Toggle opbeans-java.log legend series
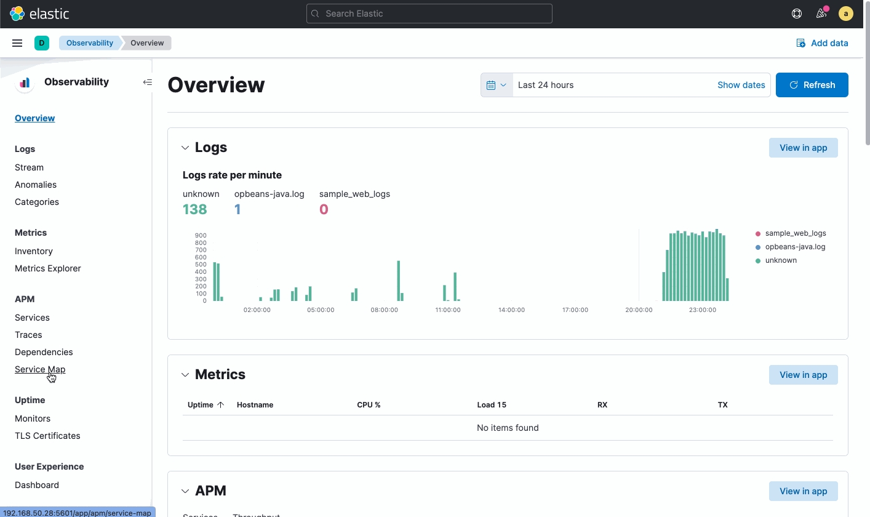Viewport: 870px width, 517px height. (790, 247)
